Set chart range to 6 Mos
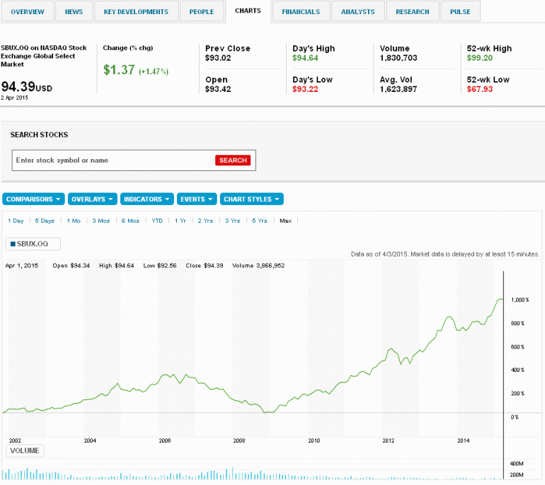The image size is (545, 485). 130,221
